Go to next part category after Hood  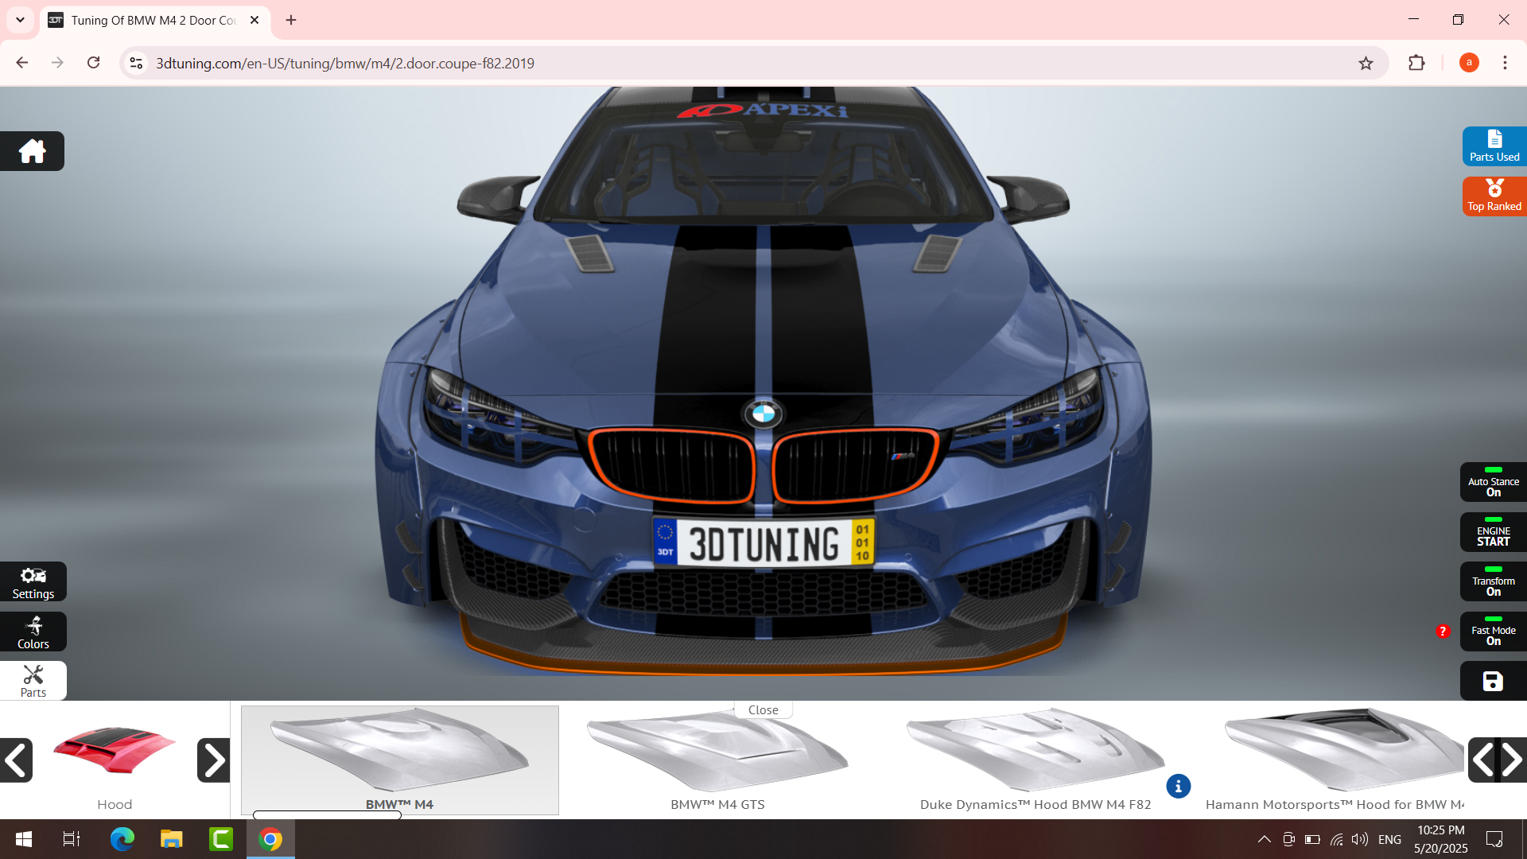[213, 760]
